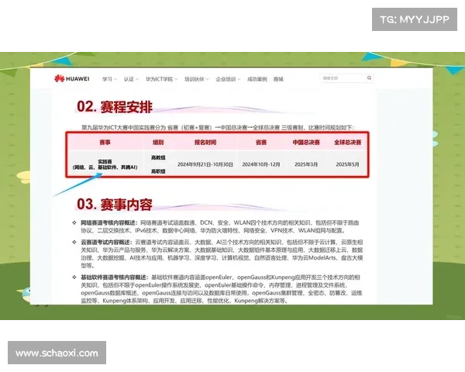Click the 基础软件赛道考核内容概述 bullet title
The height and width of the screenshot is (372, 465).
[114, 277]
